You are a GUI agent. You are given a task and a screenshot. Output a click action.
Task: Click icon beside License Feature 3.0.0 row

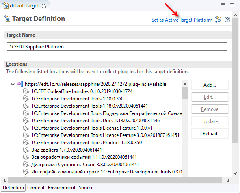pos(26,135)
